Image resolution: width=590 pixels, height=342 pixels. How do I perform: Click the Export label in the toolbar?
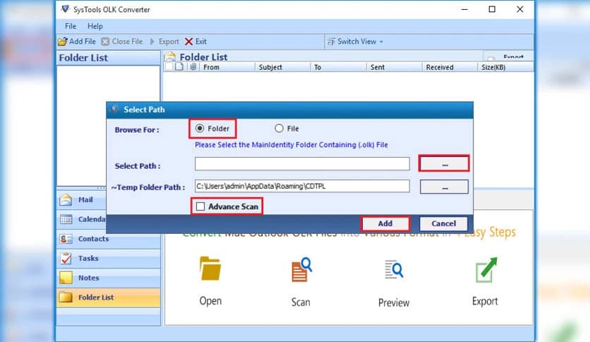tap(169, 42)
